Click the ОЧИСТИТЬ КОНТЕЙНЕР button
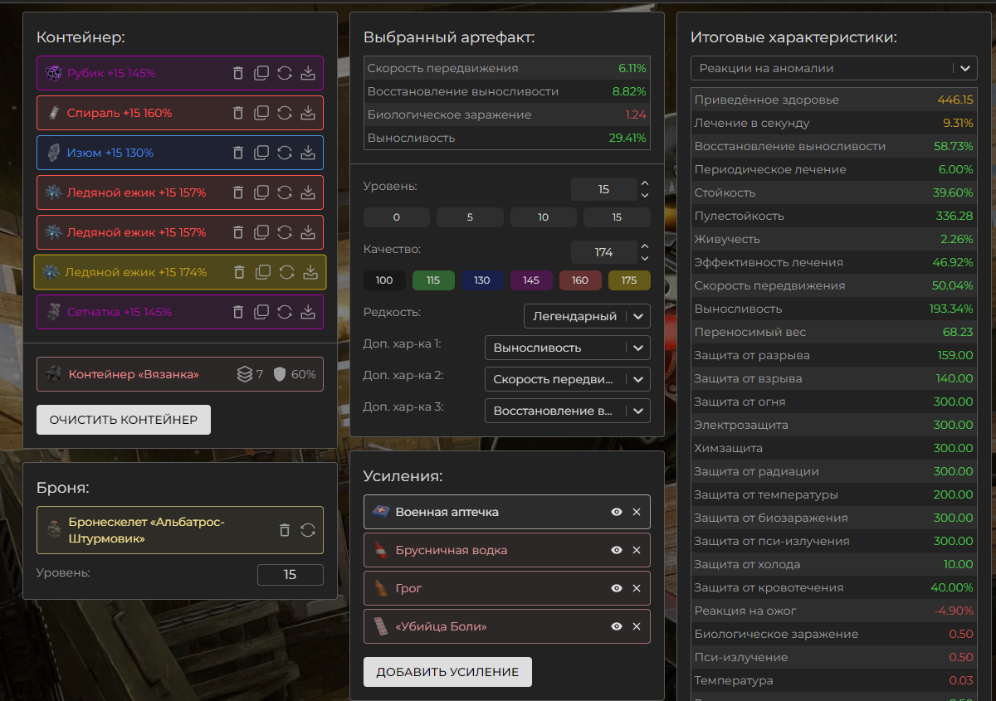The height and width of the screenshot is (701, 996). [x=124, y=420]
